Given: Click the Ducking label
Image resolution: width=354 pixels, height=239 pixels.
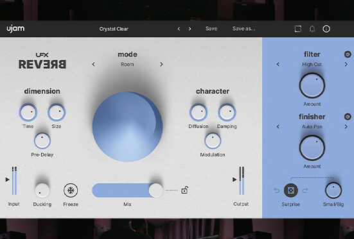Looking at the screenshot, I should [42, 204].
